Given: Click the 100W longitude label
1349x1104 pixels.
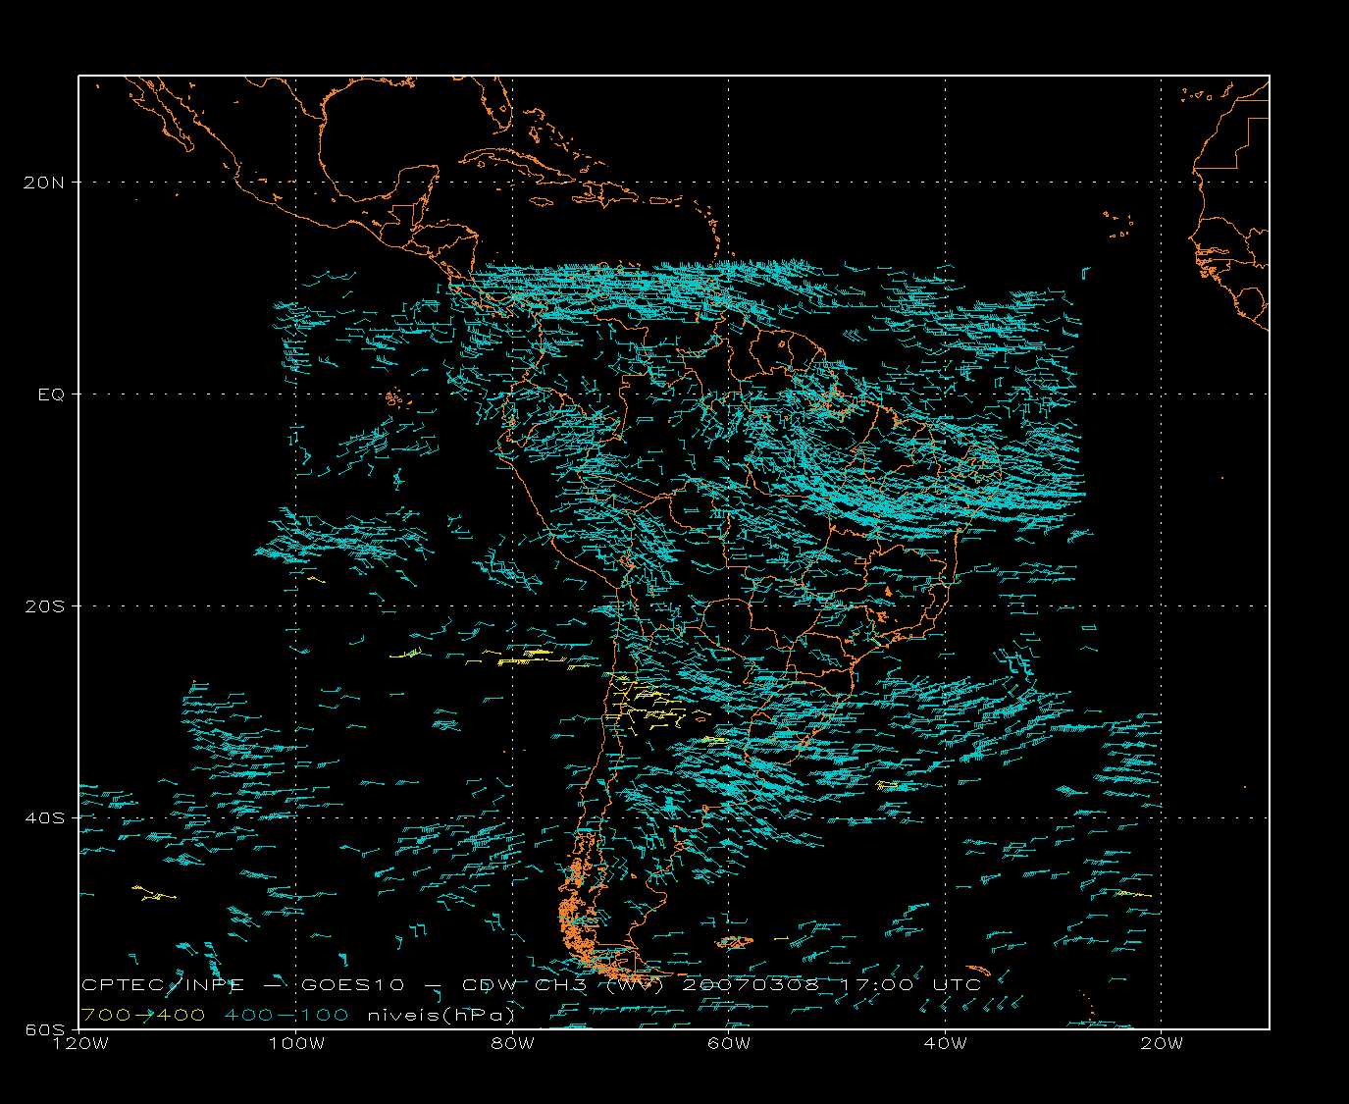Looking at the screenshot, I should tap(296, 1043).
